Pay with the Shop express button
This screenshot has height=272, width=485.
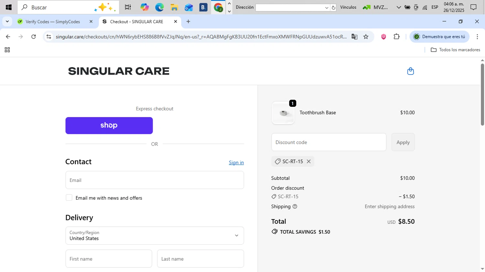click(109, 126)
